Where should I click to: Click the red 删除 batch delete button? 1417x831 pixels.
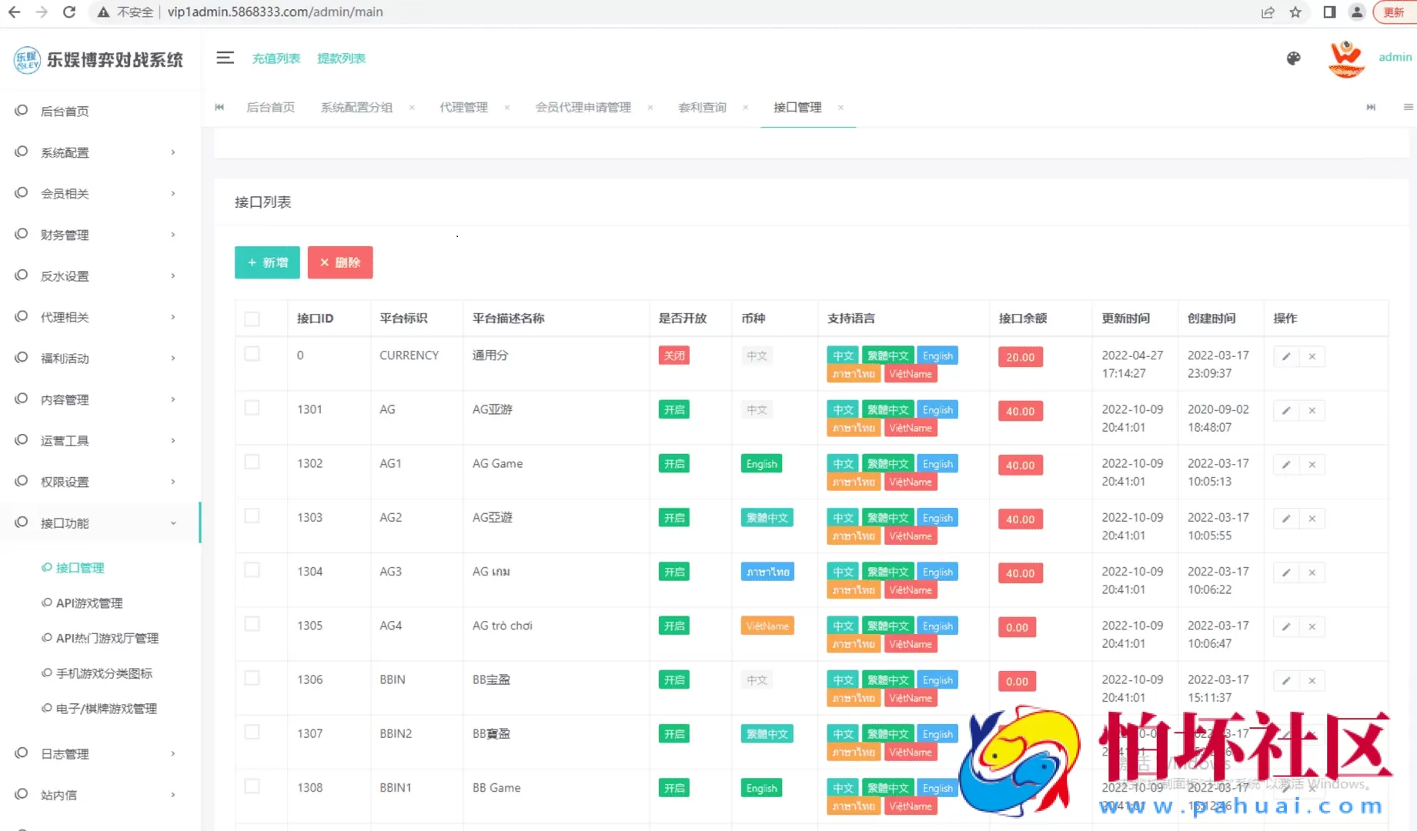coord(340,262)
